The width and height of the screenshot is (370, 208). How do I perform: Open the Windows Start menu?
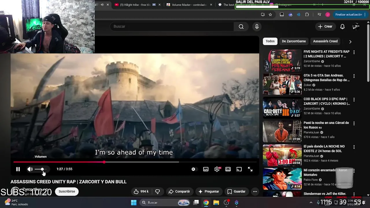pyautogui.click(x=134, y=203)
